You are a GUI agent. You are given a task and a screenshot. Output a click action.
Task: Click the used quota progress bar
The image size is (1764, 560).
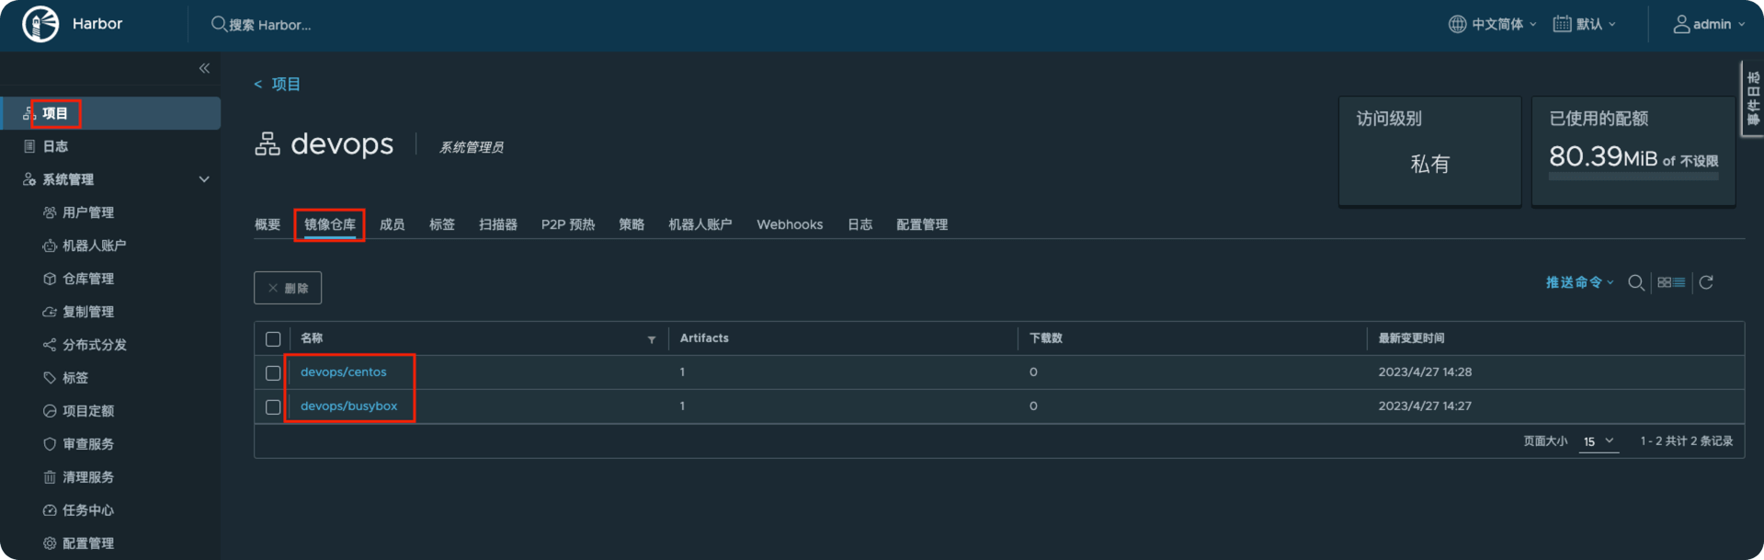pyautogui.click(x=1633, y=176)
